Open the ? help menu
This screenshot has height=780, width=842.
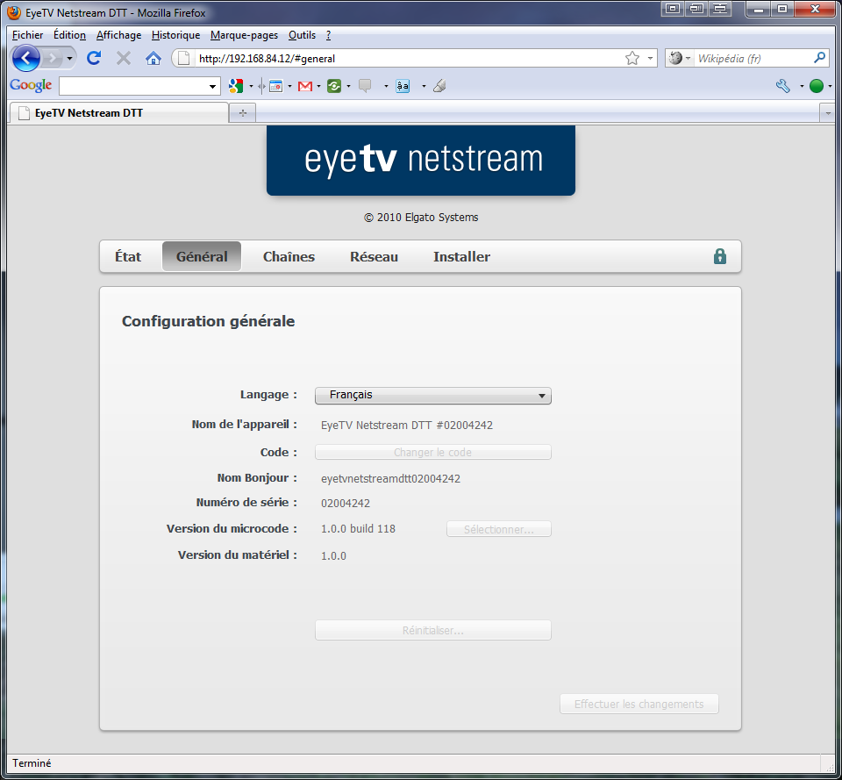pyautogui.click(x=328, y=35)
